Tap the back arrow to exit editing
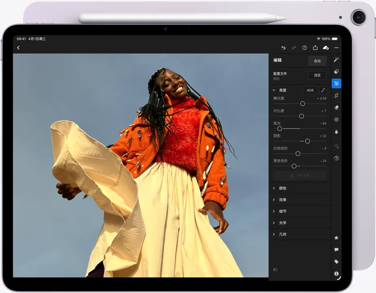This screenshot has width=376, height=293. pyautogui.click(x=19, y=48)
